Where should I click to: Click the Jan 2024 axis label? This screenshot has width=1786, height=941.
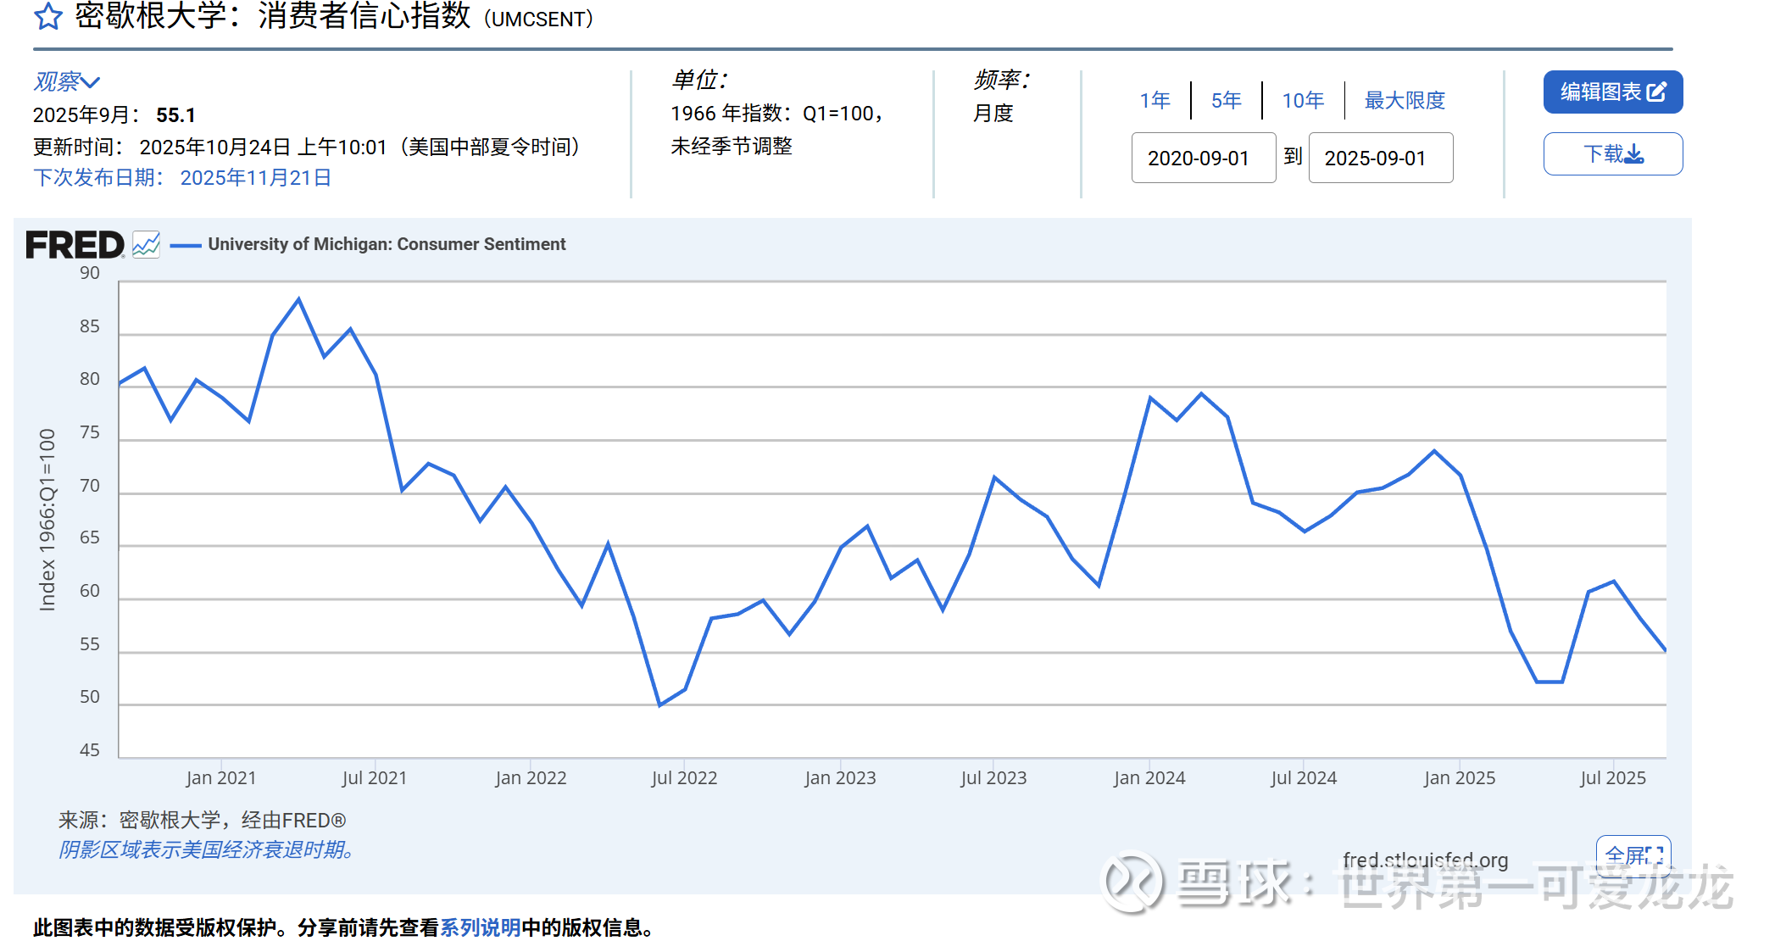coord(1149,777)
